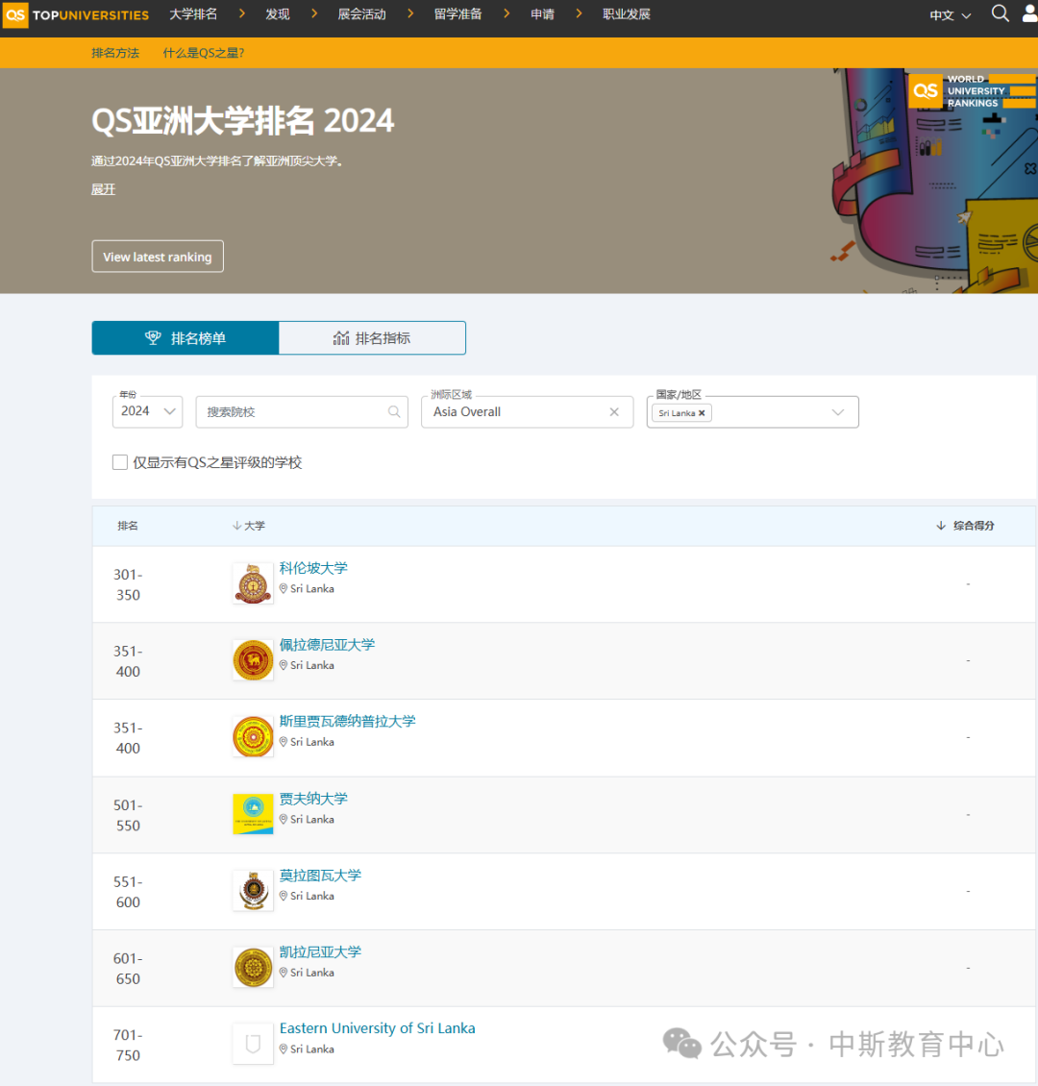Click the rank 301-350 cell
The height and width of the screenshot is (1086, 1038).
coord(128,584)
